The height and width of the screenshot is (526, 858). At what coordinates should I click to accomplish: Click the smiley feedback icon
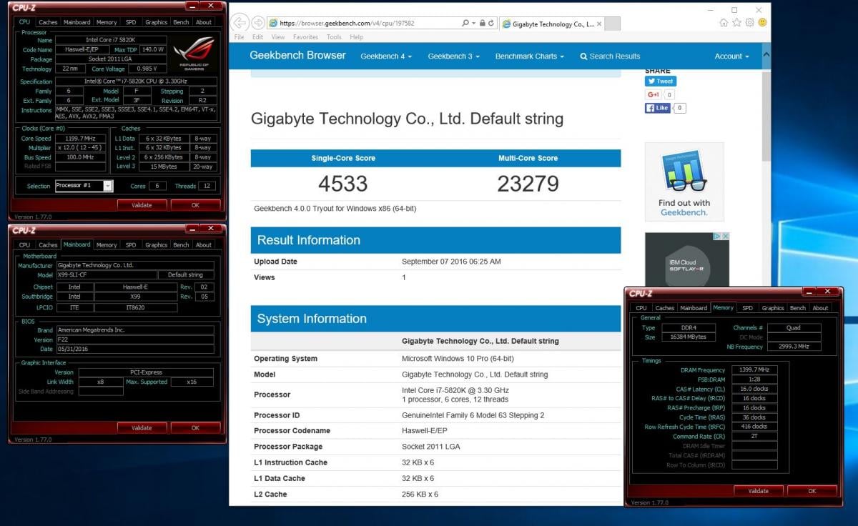point(762,22)
